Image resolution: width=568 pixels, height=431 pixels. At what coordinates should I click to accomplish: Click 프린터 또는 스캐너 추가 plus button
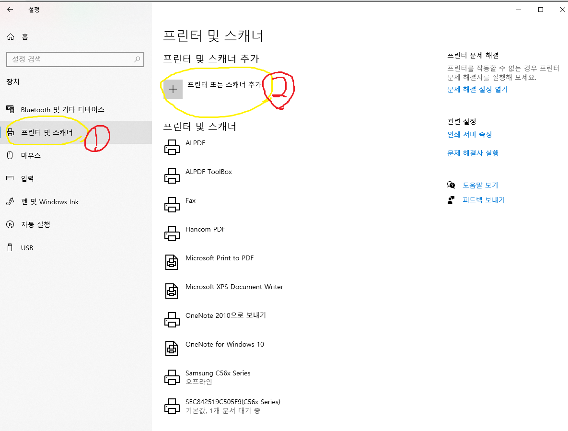point(173,89)
